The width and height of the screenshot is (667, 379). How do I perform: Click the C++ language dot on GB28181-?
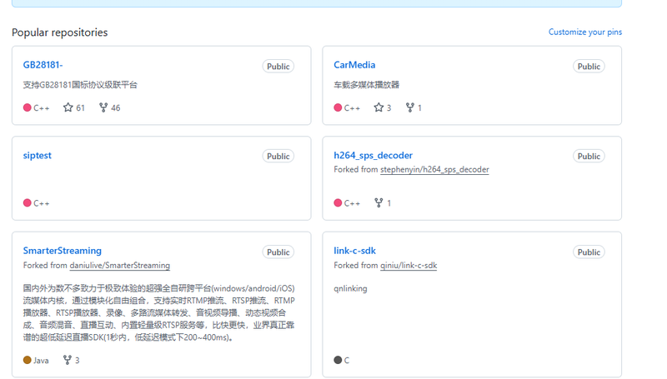click(x=28, y=107)
